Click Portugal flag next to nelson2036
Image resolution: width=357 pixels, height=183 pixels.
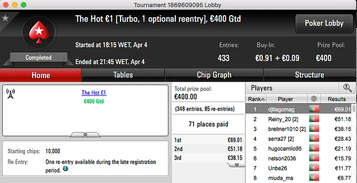pyautogui.click(x=314, y=158)
